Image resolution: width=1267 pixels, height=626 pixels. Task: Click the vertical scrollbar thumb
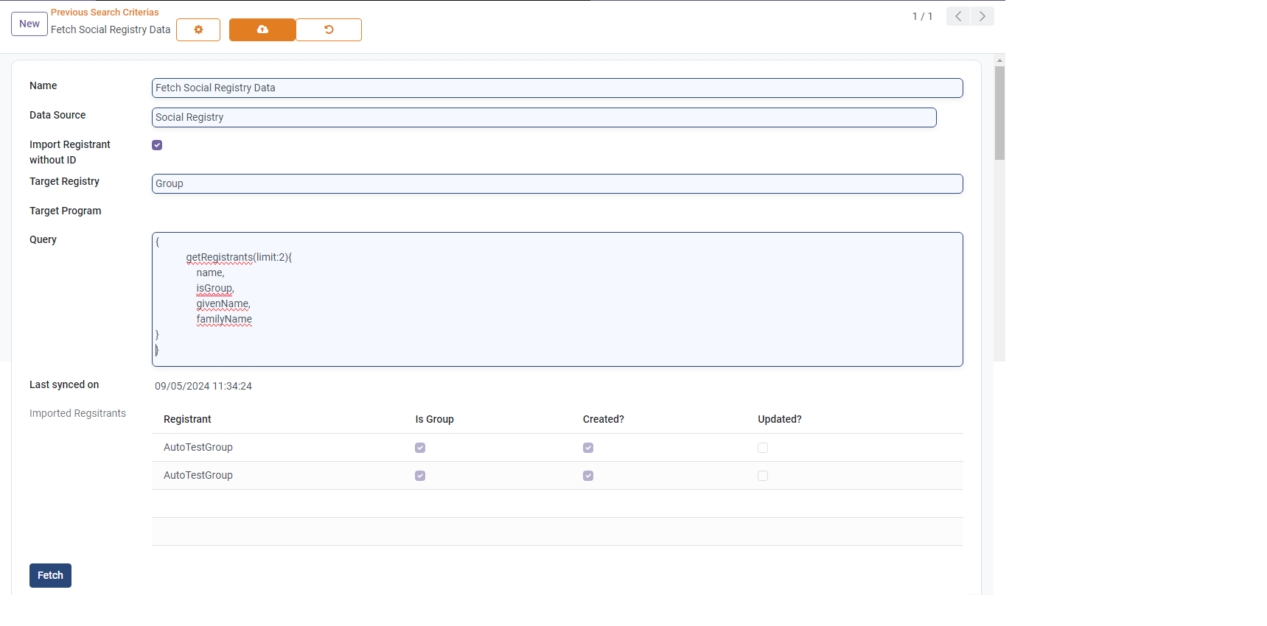pyautogui.click(x=999, y=113)
